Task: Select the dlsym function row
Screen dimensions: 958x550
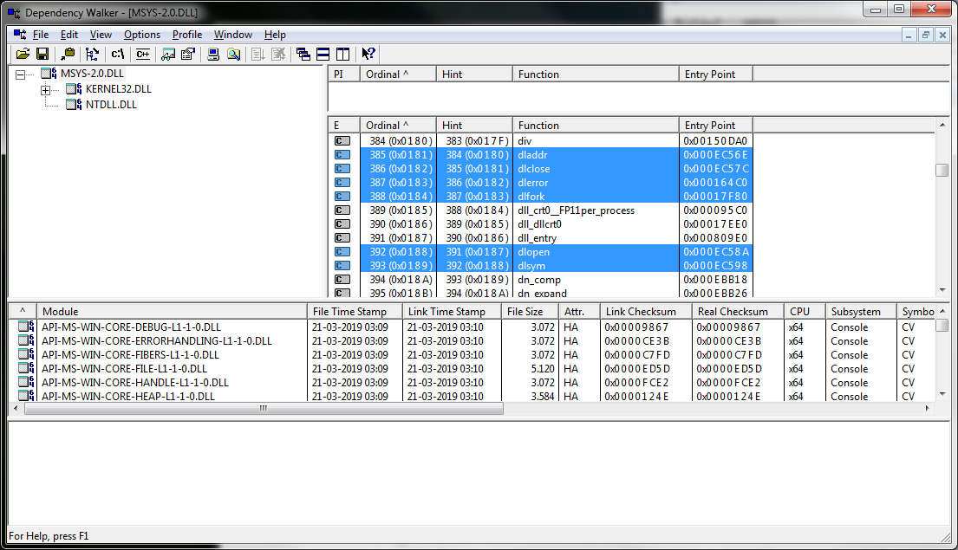Action: pos(540,266)
